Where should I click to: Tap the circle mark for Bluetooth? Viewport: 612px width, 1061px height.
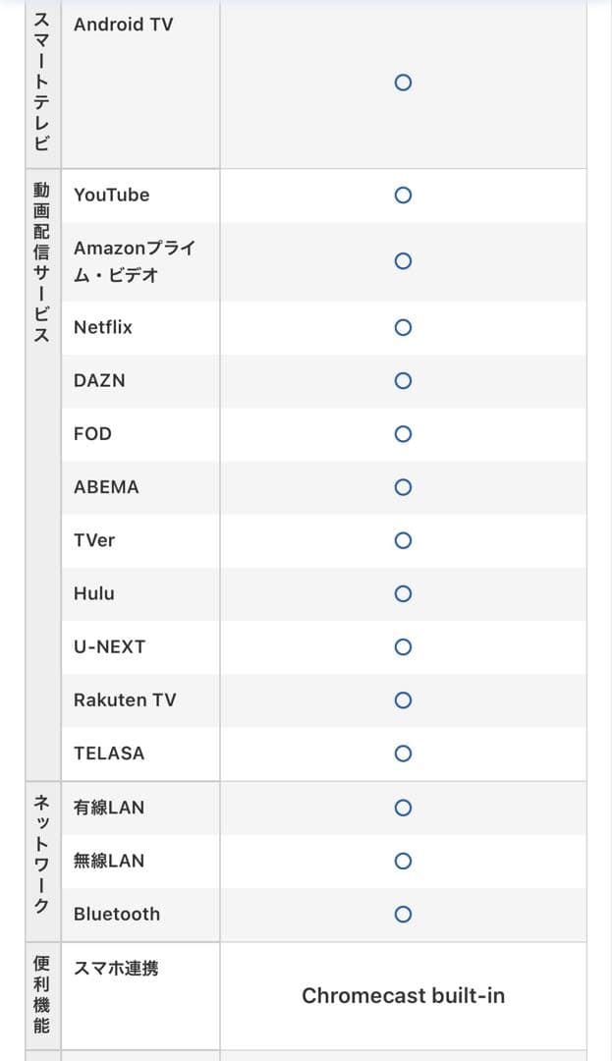[403, 914]
